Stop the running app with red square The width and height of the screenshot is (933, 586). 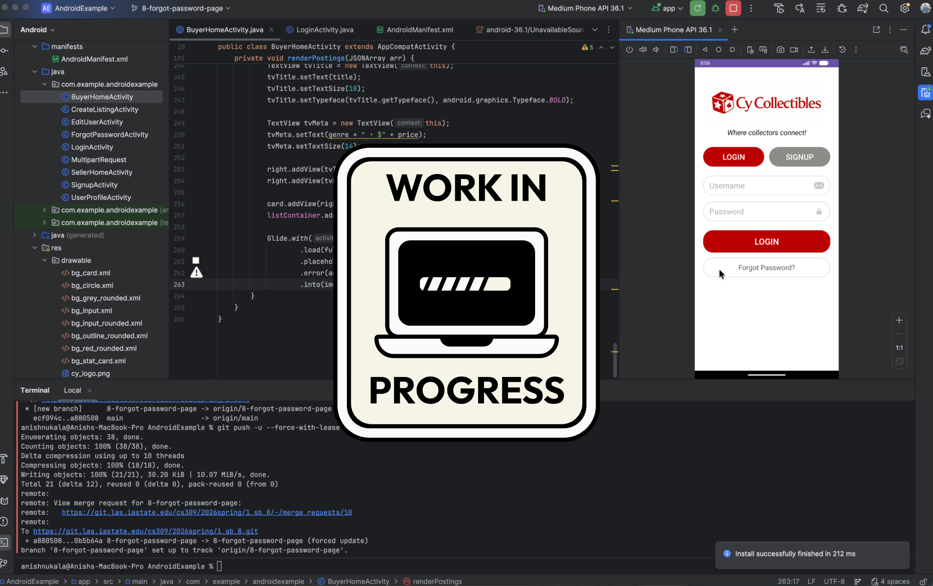(733, 8)
